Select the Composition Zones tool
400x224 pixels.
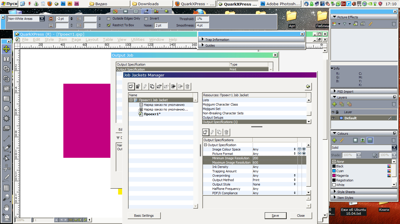[6, 128]
